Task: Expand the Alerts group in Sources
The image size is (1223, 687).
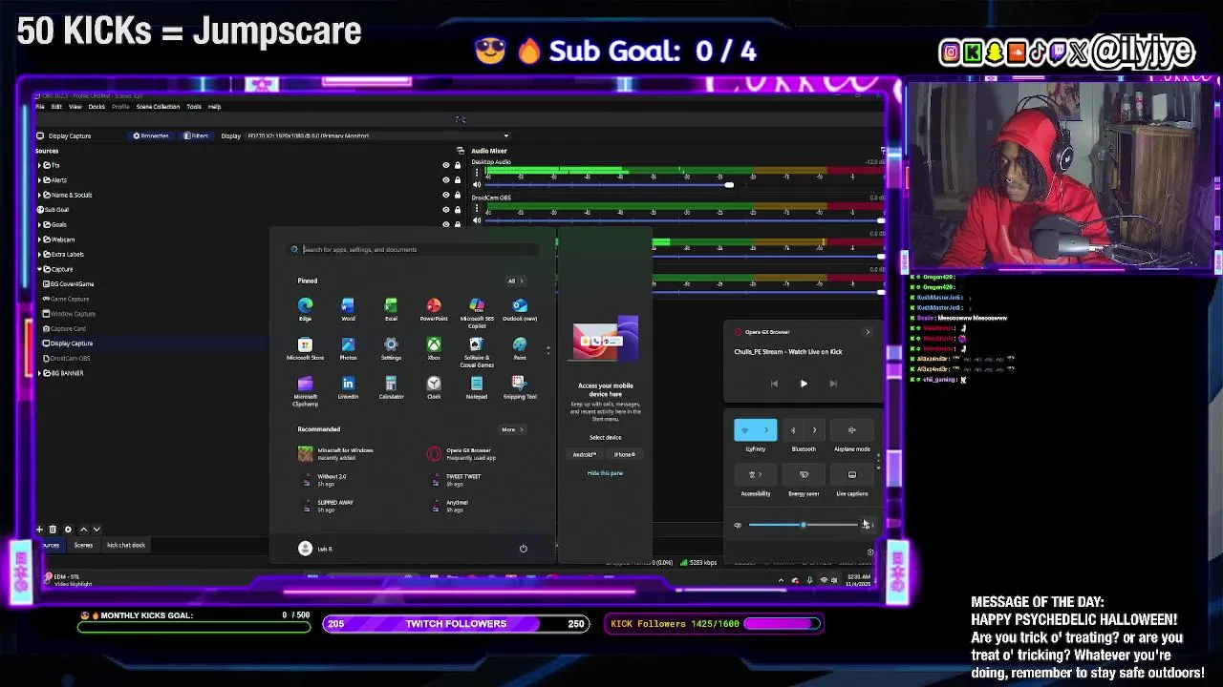Action: tap(40, 179)
